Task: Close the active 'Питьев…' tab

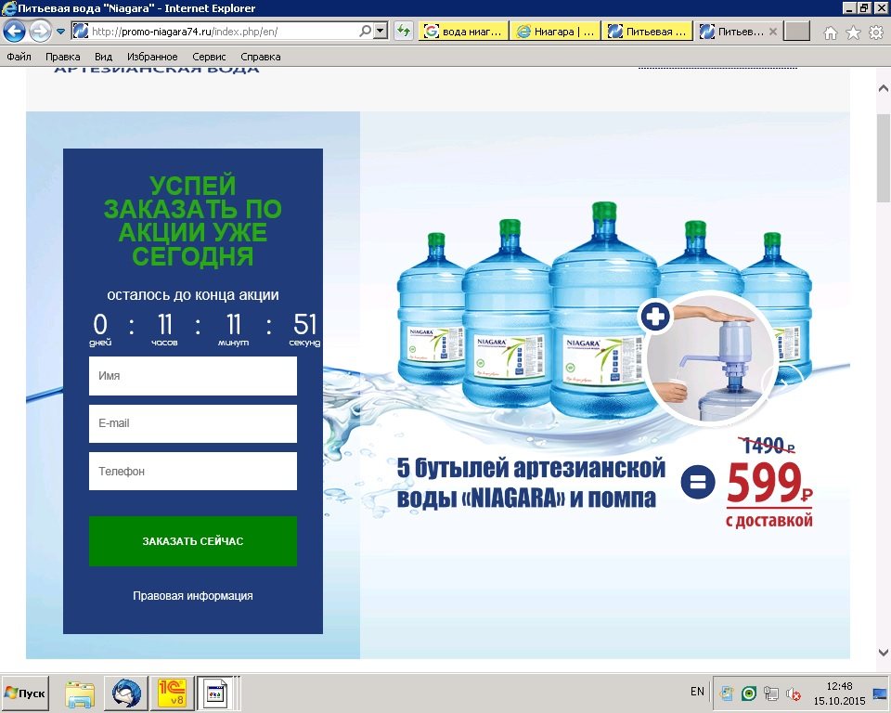Action: click(x=773, y=32)
